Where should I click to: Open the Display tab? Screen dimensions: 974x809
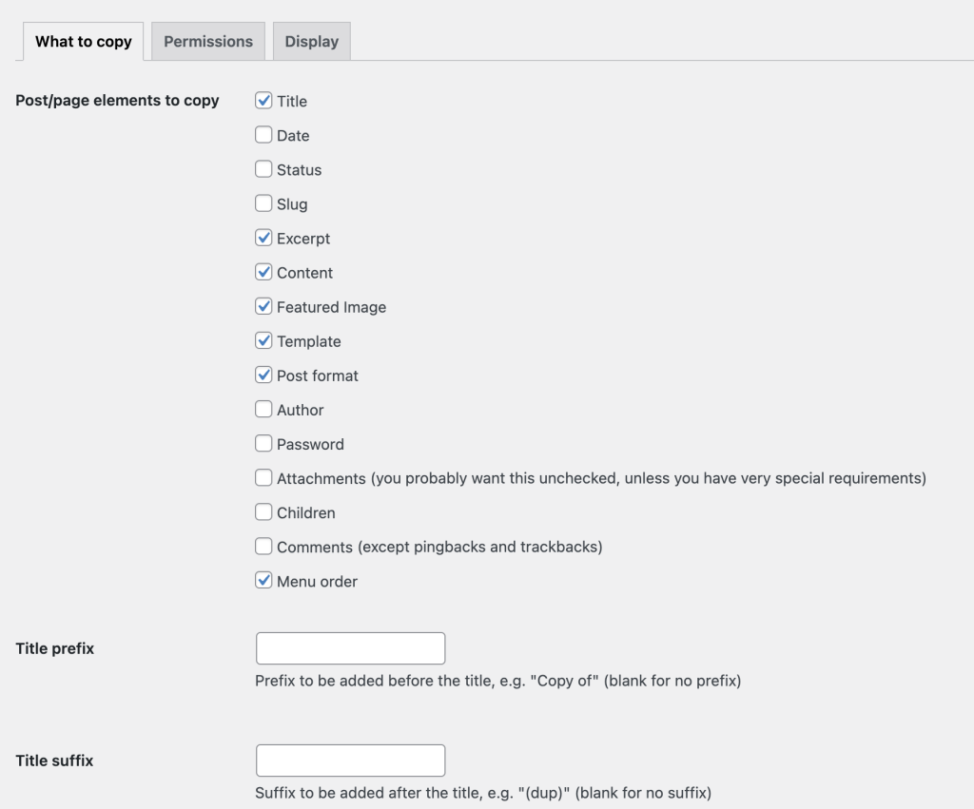311,42
